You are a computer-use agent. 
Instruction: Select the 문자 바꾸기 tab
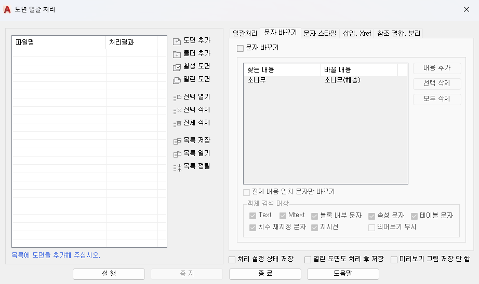pyautogui.click(x=281, y=32)
